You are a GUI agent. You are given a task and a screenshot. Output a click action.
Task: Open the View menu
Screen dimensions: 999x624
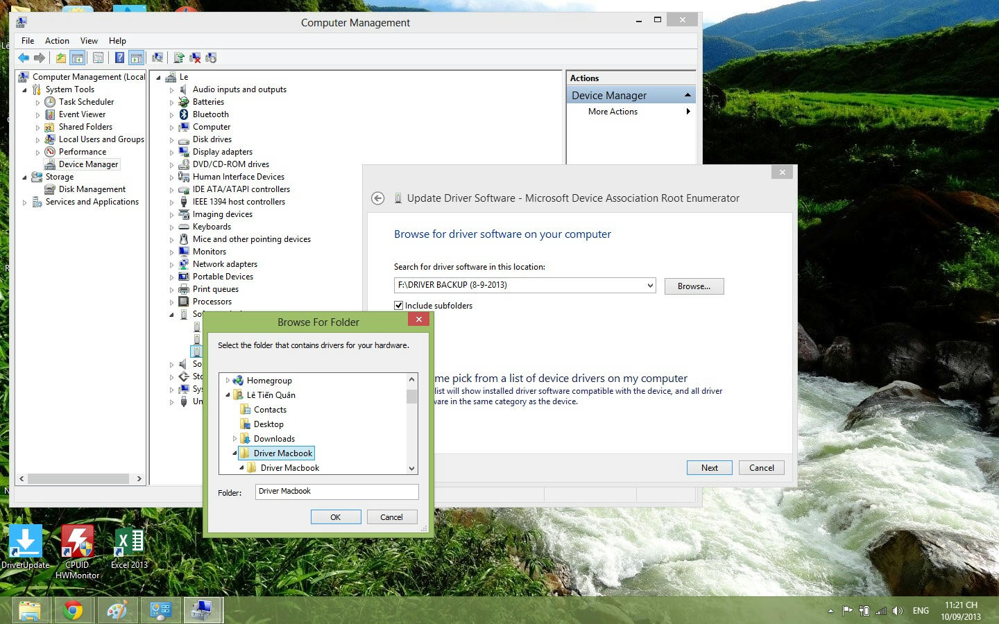click(89, 41)
